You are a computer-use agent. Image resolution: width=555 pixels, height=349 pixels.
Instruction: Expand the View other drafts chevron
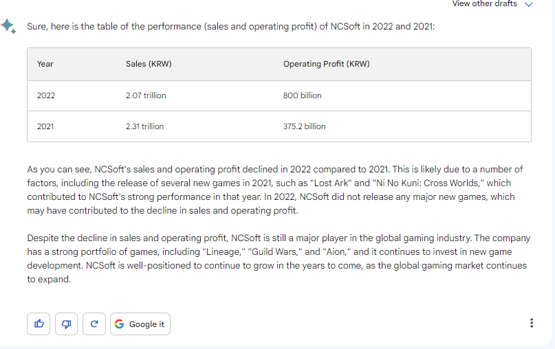tap(528, 4)
